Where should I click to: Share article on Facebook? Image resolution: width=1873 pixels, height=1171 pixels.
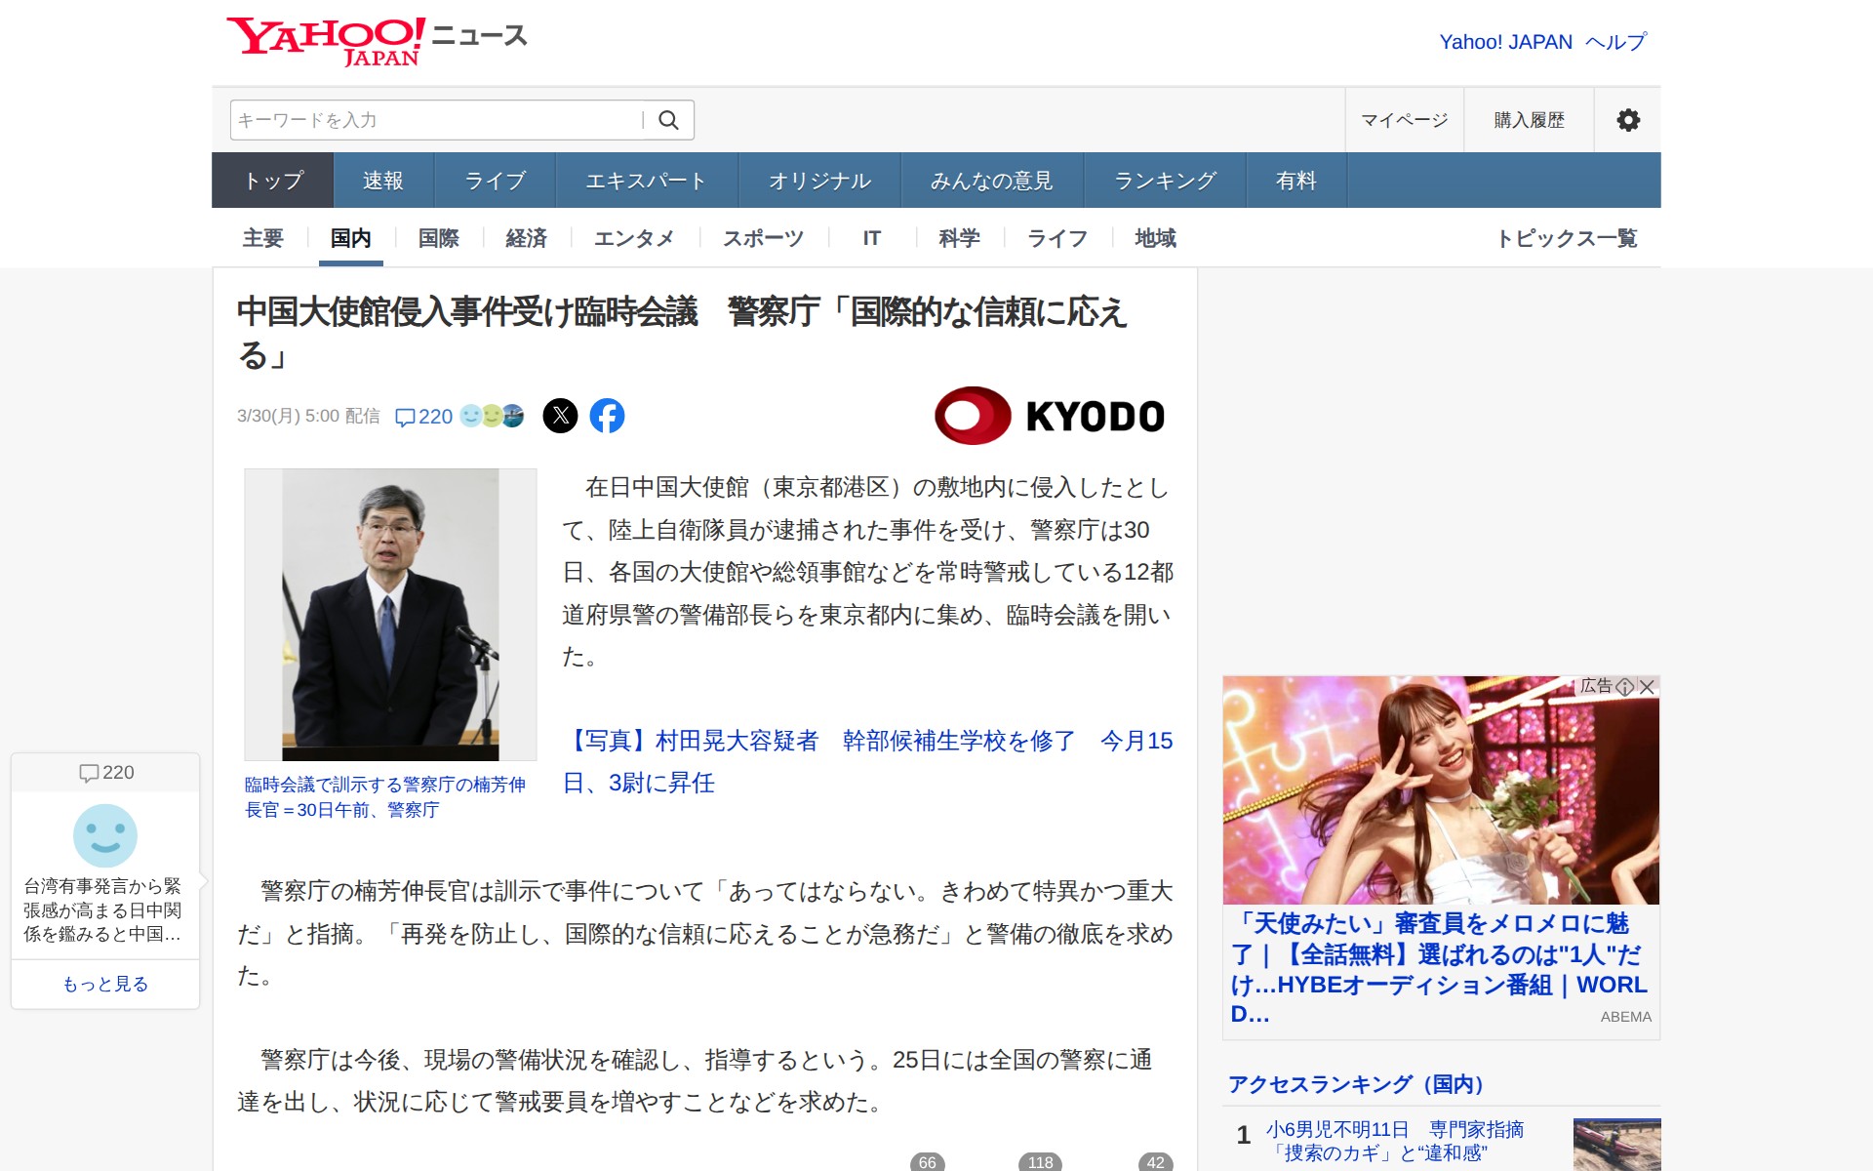607,416
